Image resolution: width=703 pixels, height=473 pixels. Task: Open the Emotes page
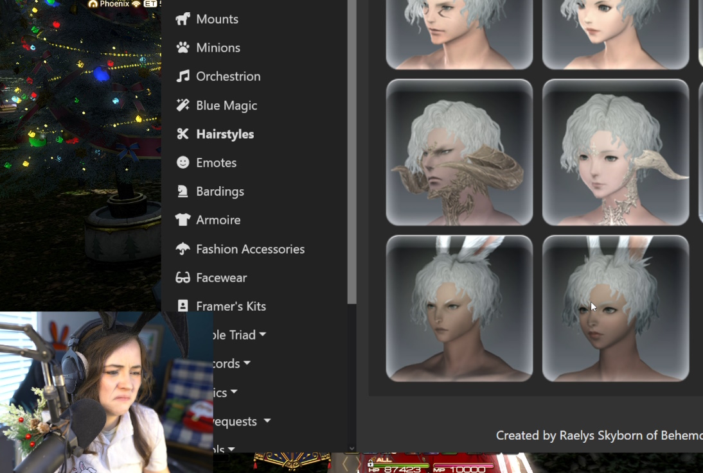216,162
